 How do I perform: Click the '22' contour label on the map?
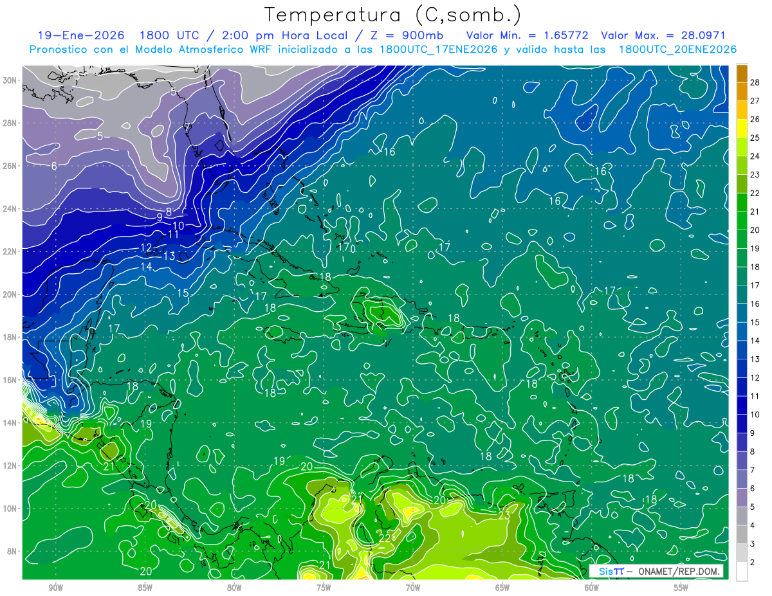(x=384, y=537)
